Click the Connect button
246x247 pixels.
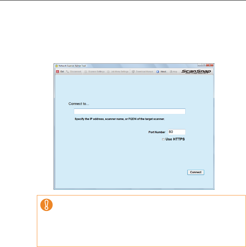click(x=196, y=172)
